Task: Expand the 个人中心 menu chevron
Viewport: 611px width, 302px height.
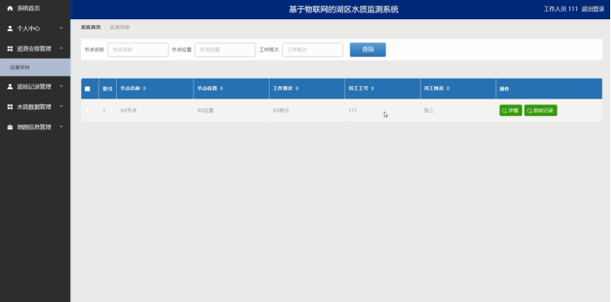Action: click(x=61, y=28)
